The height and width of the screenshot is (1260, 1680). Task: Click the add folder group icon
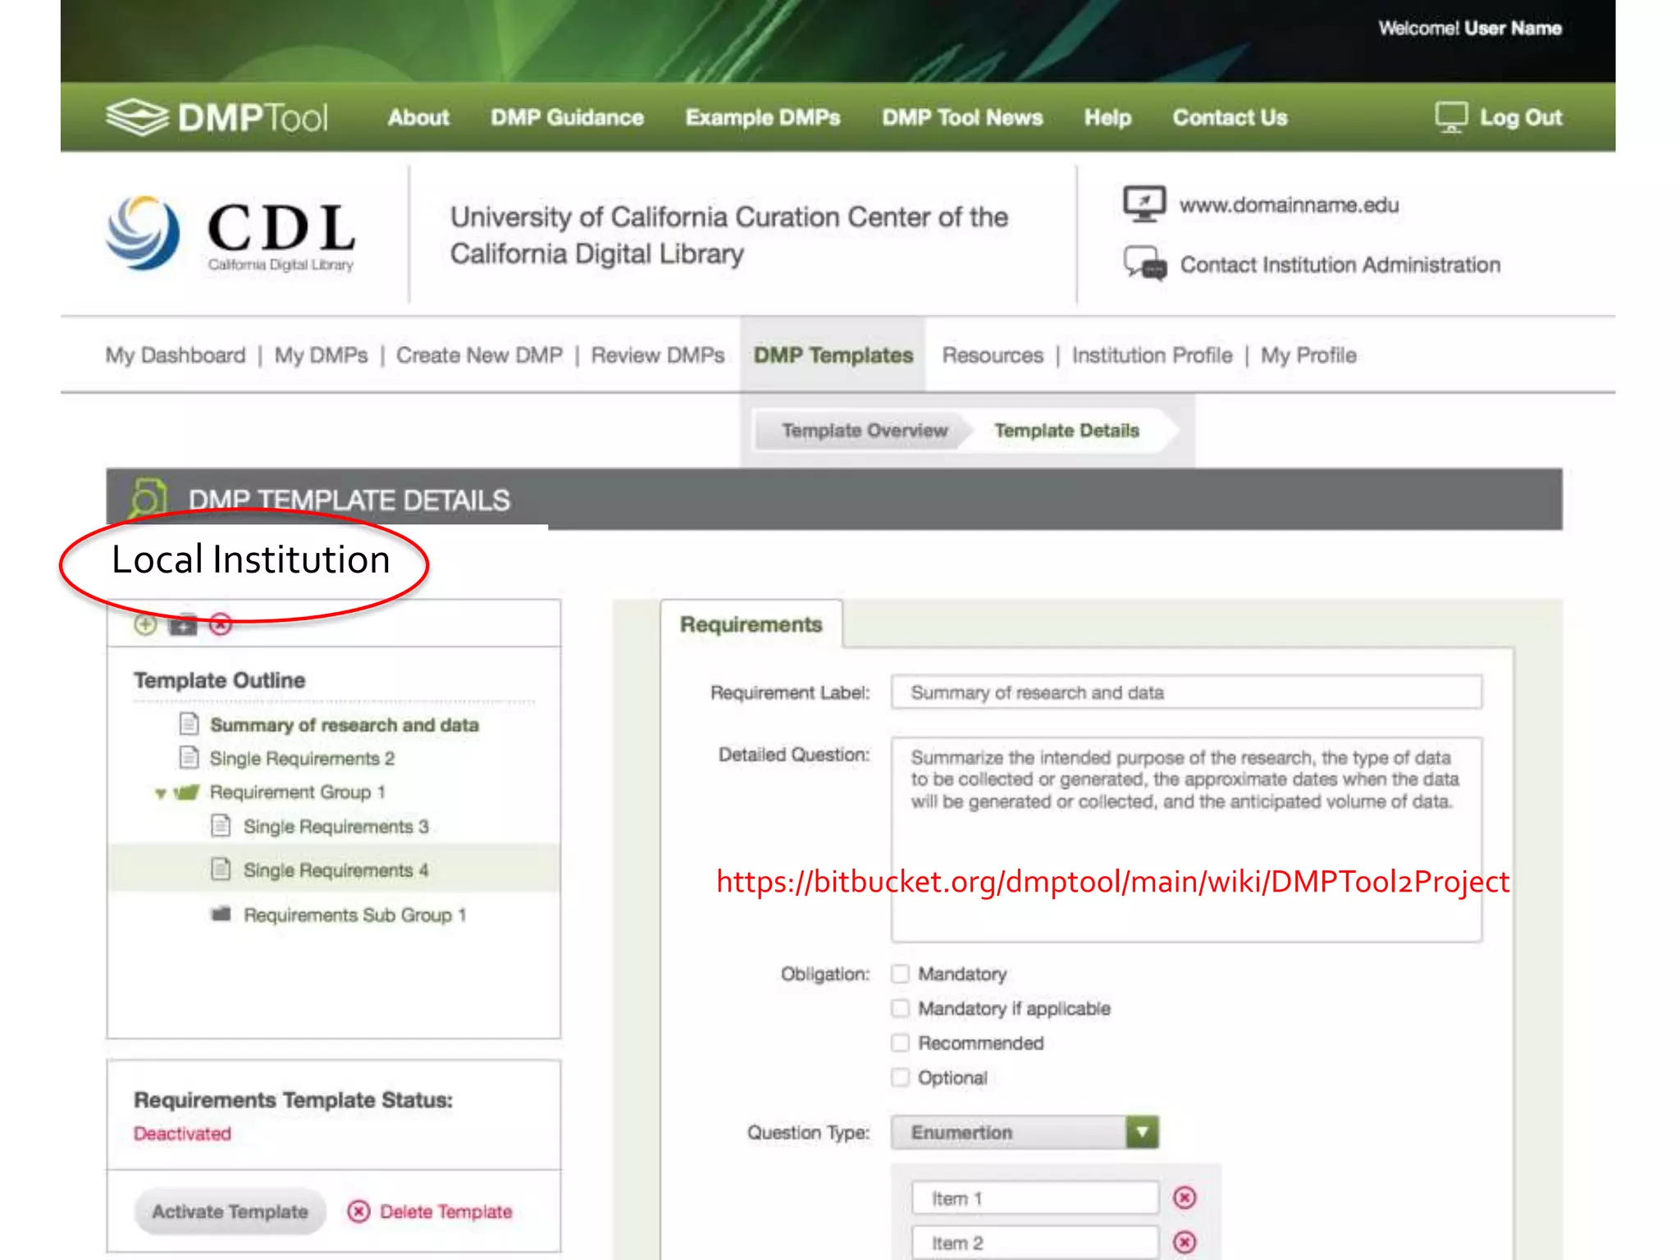[183, 625]
